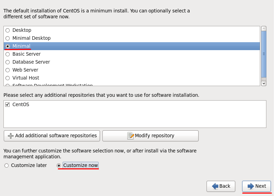
Task: Enable the Customize now option
Action: tap(59, 166)
